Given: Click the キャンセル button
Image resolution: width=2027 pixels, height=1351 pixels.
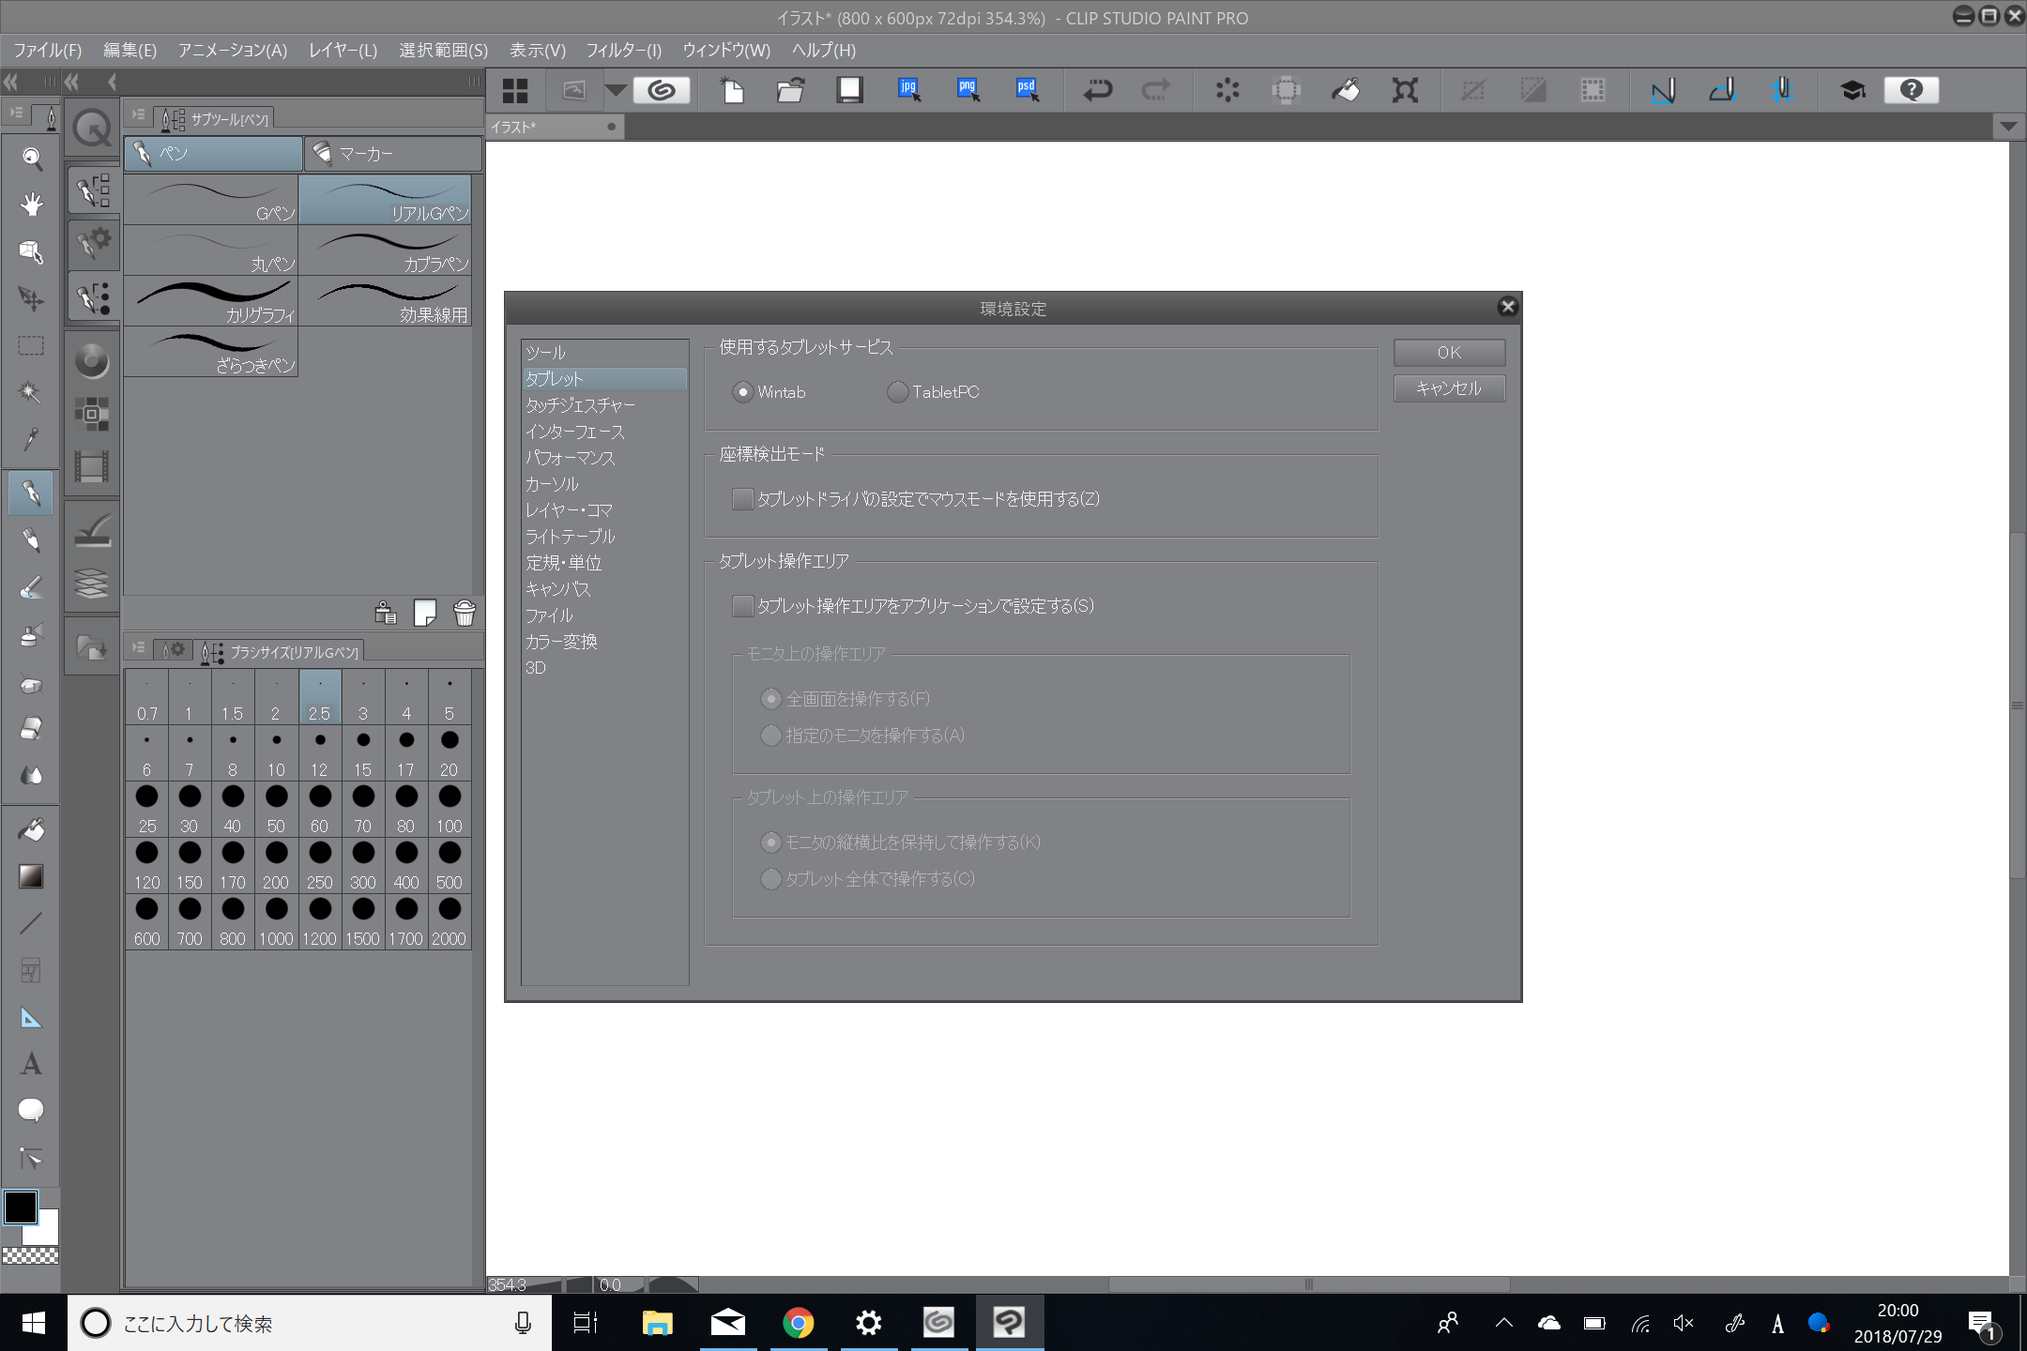Looking at the screenshot, I should pyautogui.click(x=1448, y=388).
